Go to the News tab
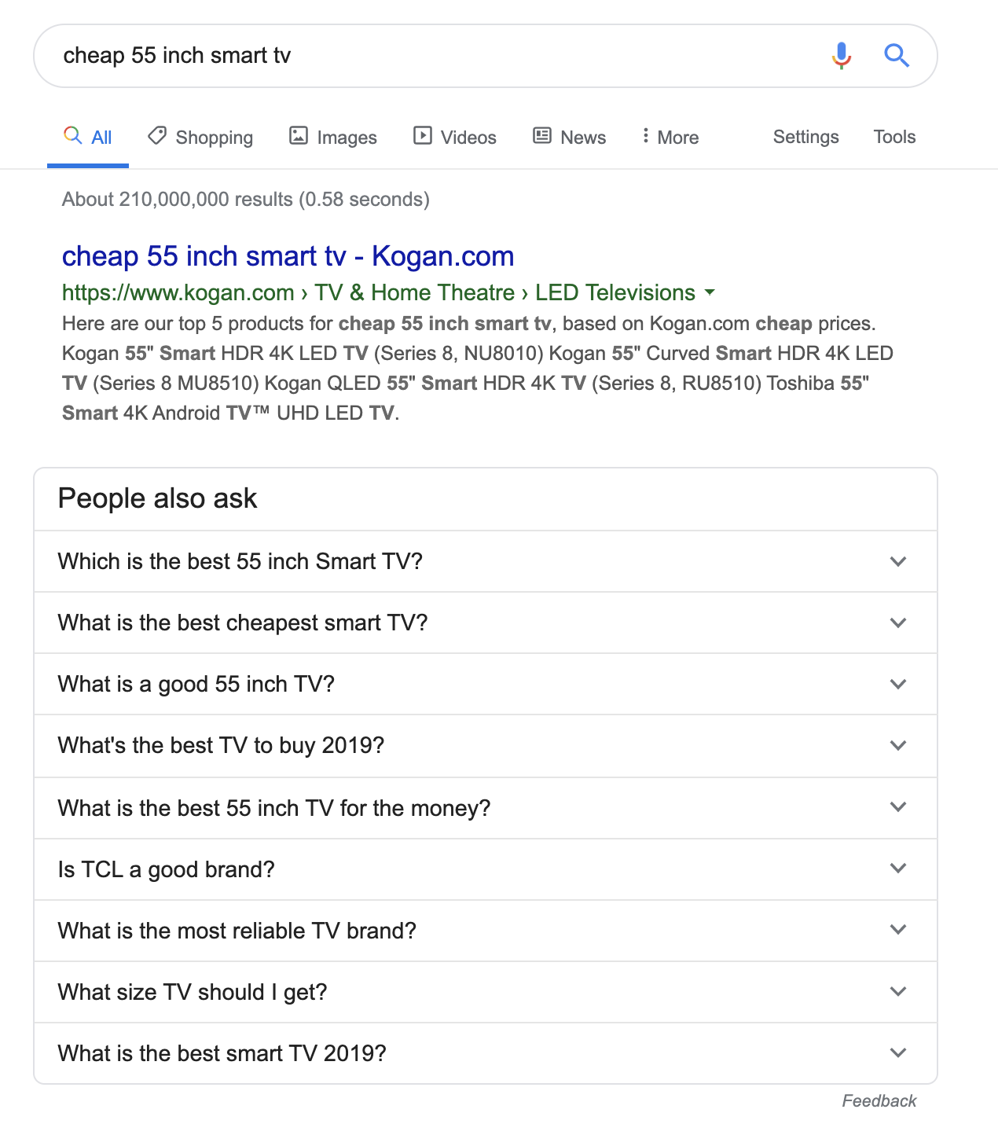This screenshot has height=1135, width=998. coord(570,137)
